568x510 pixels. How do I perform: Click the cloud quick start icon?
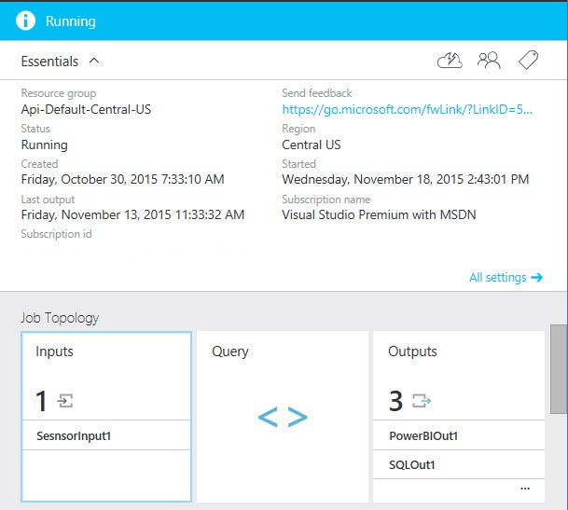pyautogui.click(x=450, y=61)
